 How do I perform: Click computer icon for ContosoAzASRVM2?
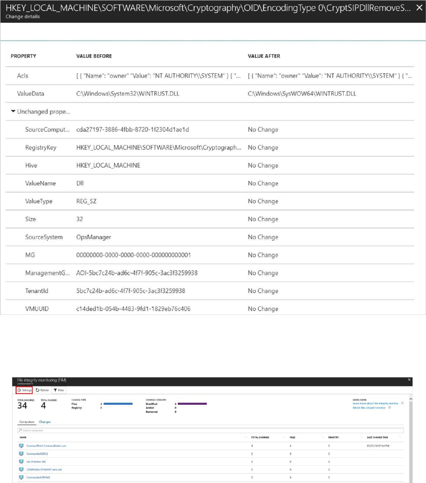coord(21,478)
